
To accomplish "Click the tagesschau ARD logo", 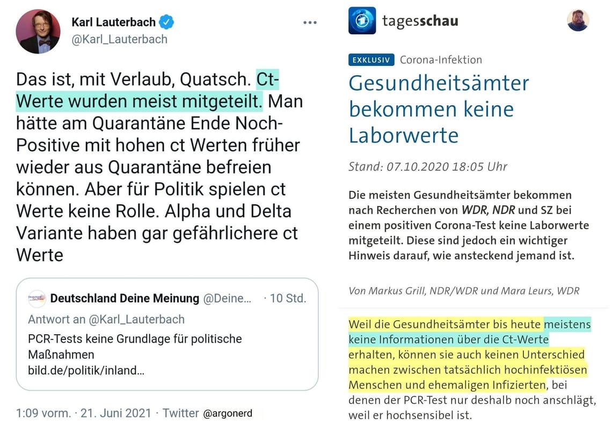I will [361, 21].
